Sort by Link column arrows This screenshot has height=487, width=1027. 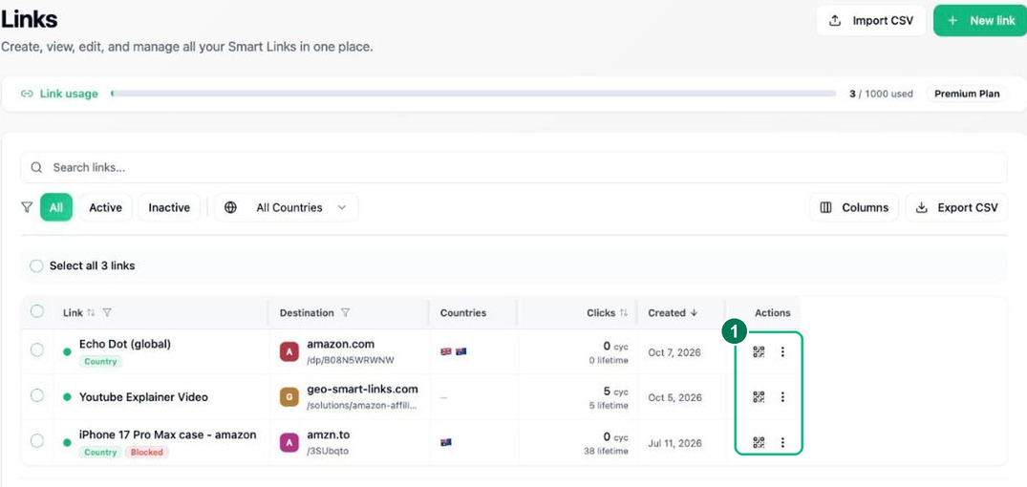[91, 313]
